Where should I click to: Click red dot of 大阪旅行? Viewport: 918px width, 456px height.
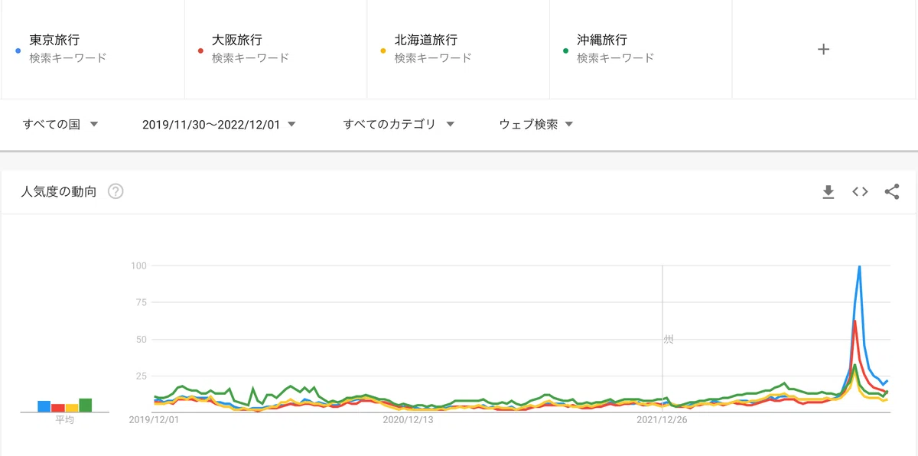(x=200, y=50)
